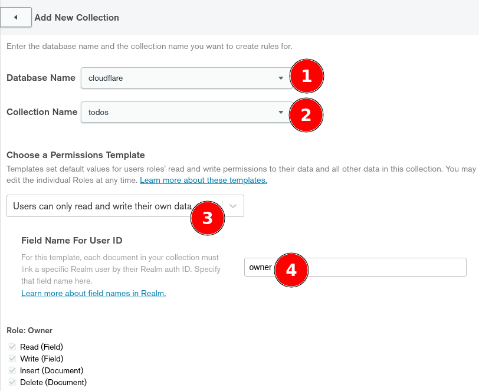The width and height of the screenshot is (479, 391).
Task: Click the Collection Name caret arrow
Action: point(281,113)
